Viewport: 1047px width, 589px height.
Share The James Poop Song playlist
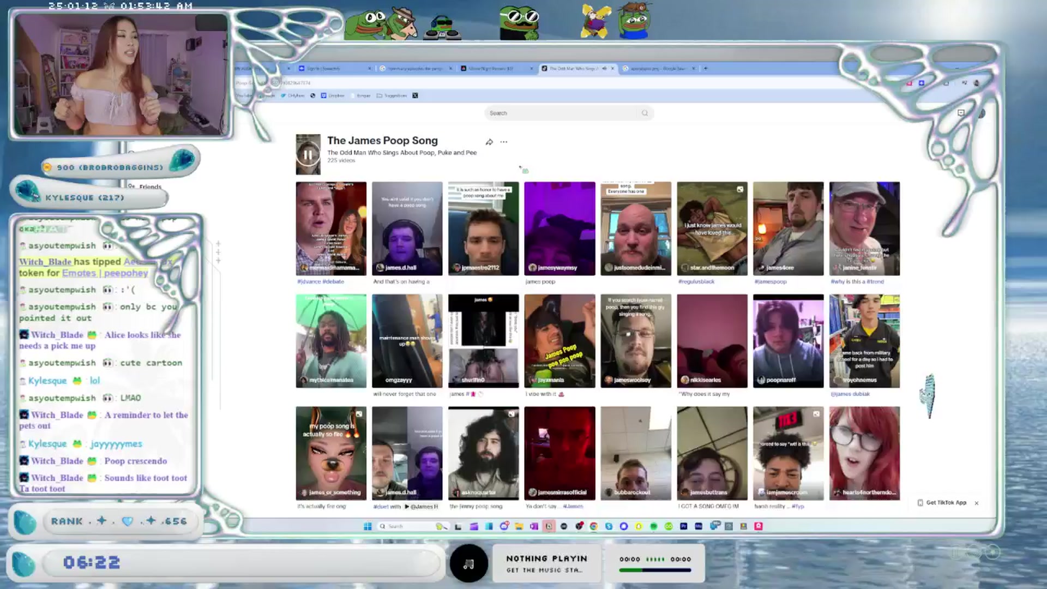(489, 142)
